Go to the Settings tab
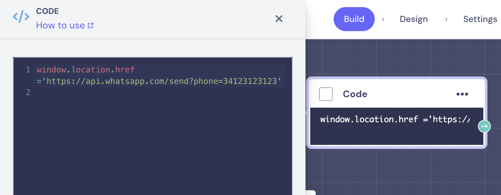 tap(480, 19)
